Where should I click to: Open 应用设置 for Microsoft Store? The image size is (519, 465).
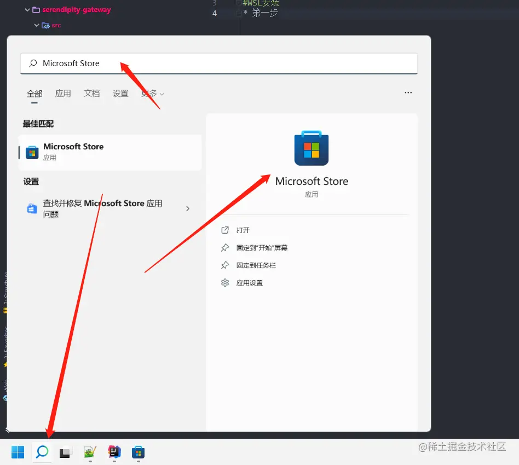(250, 283)
